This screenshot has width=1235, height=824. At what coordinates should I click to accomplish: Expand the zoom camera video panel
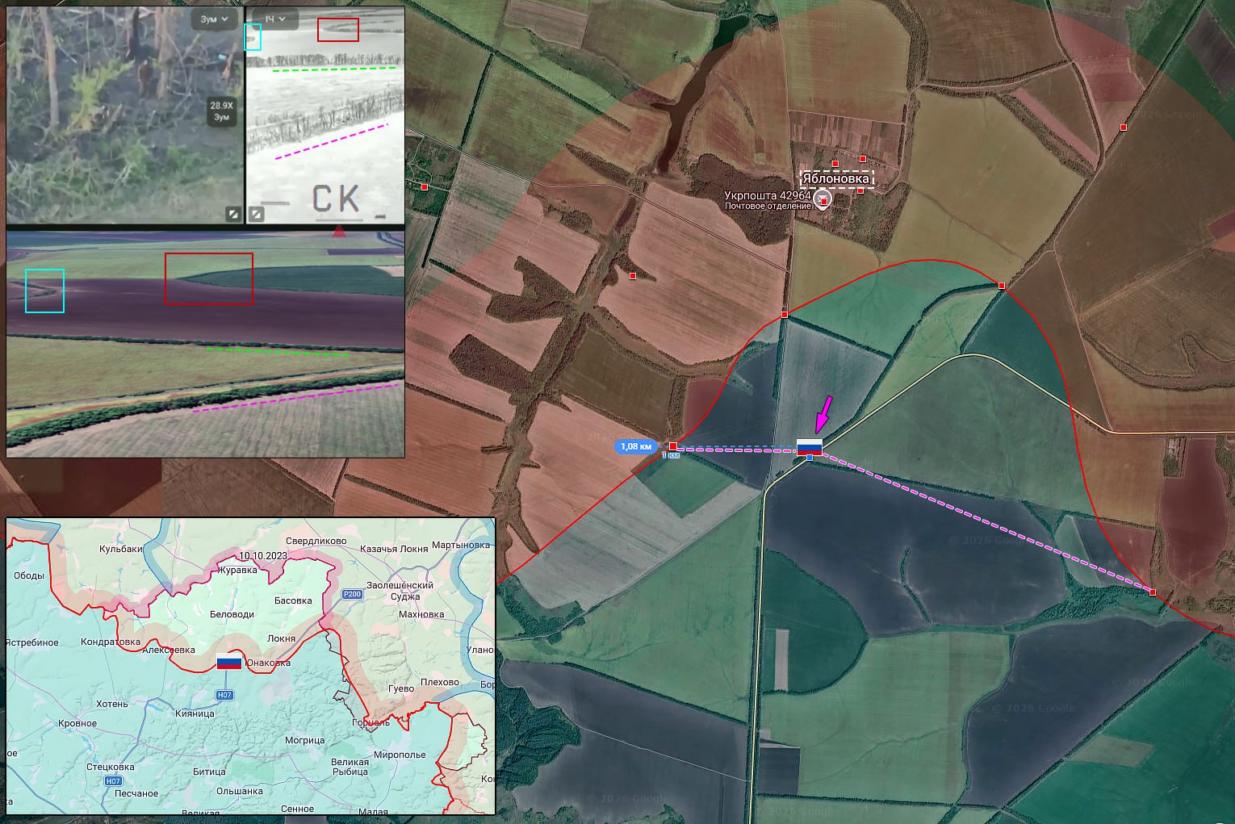tap(232, 214)
